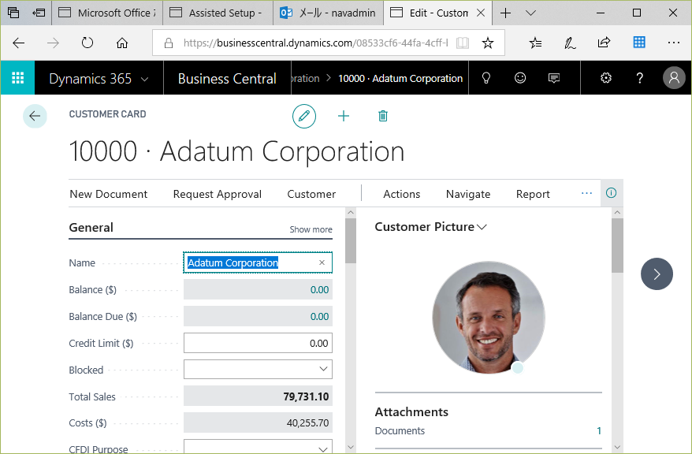Click browser back arrow
Viewport: 692px width, 454px height.
click(x=19, y=43)
